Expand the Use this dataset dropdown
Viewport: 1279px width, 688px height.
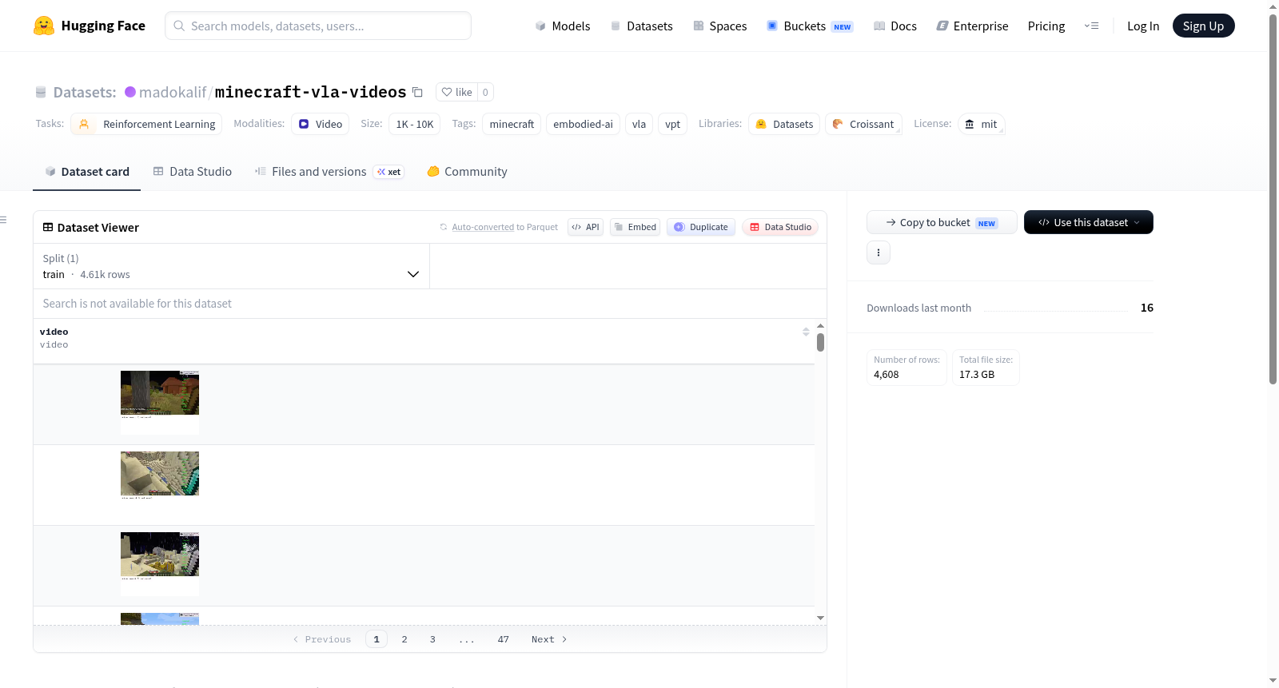(1089, 222)
